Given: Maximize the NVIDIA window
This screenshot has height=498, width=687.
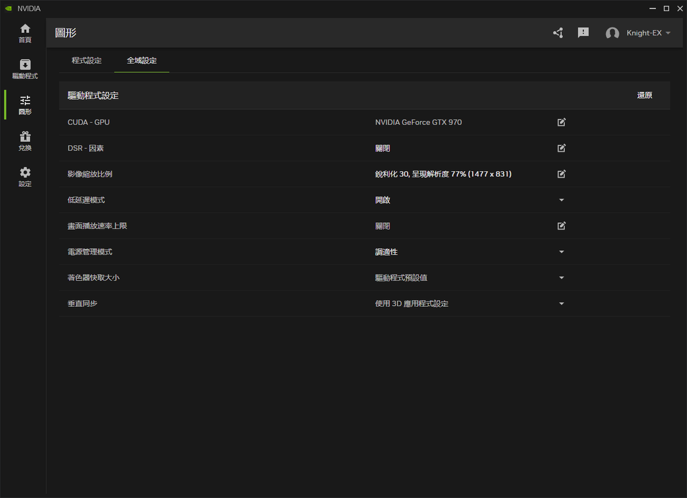Looking at the screenshot, I should click(666, 8).
